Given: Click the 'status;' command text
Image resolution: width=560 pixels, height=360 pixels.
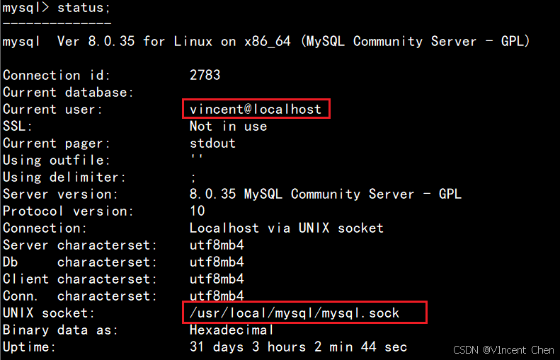Looking at the screenshot, I should (84, 8).
